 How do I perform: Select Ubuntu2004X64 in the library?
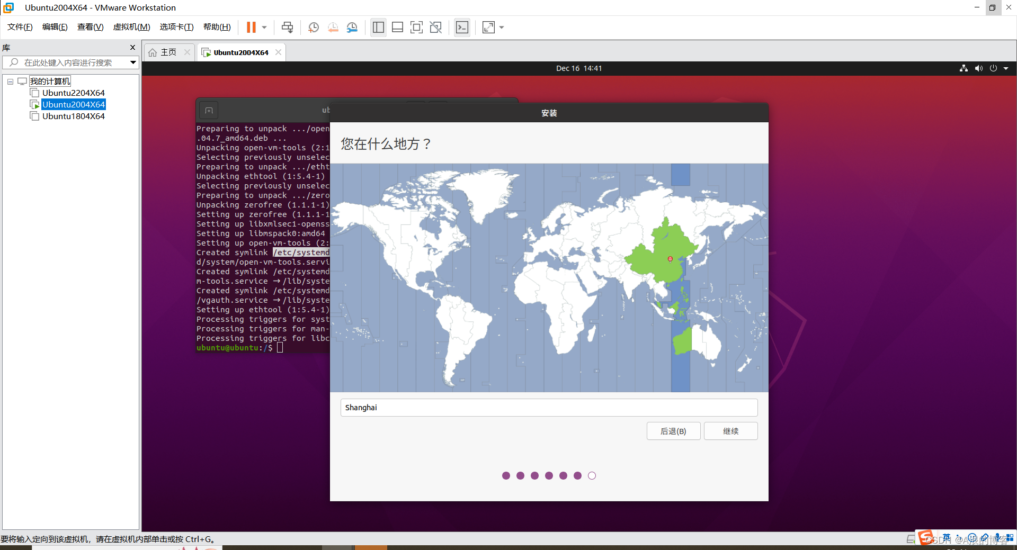[74, 105]
